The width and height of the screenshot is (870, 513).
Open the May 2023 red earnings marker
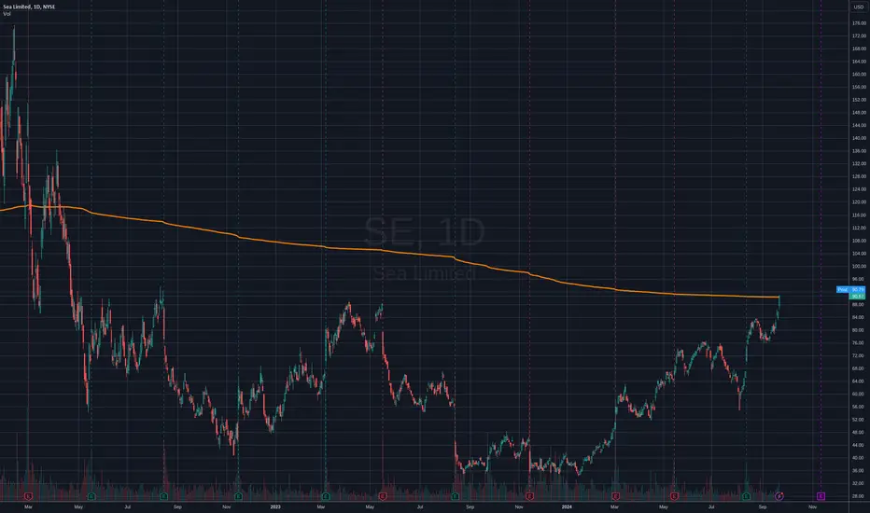(x=383, y=496)
